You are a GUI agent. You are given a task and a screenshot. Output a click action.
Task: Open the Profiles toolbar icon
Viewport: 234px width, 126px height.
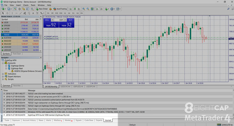click(9, 9)
